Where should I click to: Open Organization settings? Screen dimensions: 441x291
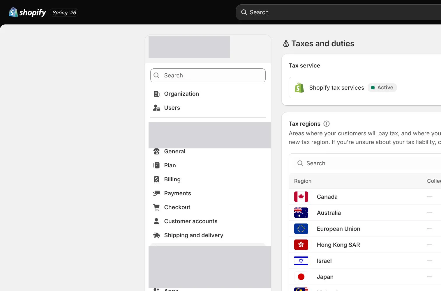[208, 94]
